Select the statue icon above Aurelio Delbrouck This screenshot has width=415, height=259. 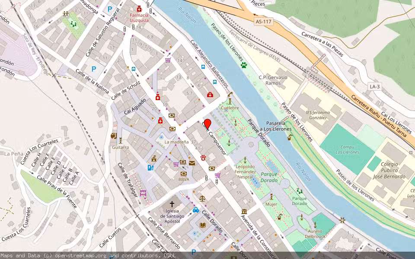tap(315, 225)
